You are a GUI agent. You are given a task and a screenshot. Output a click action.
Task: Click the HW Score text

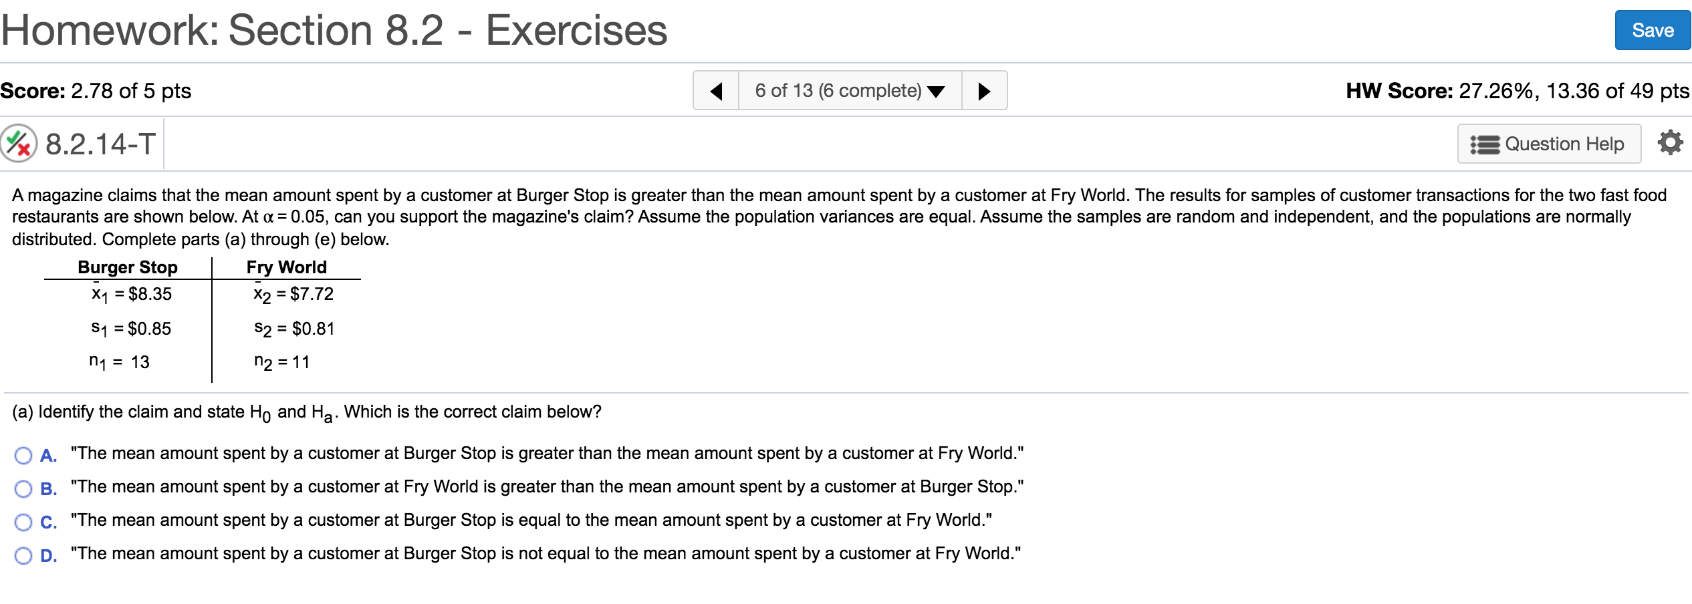pyautogui.click(x=1517, y=91)
